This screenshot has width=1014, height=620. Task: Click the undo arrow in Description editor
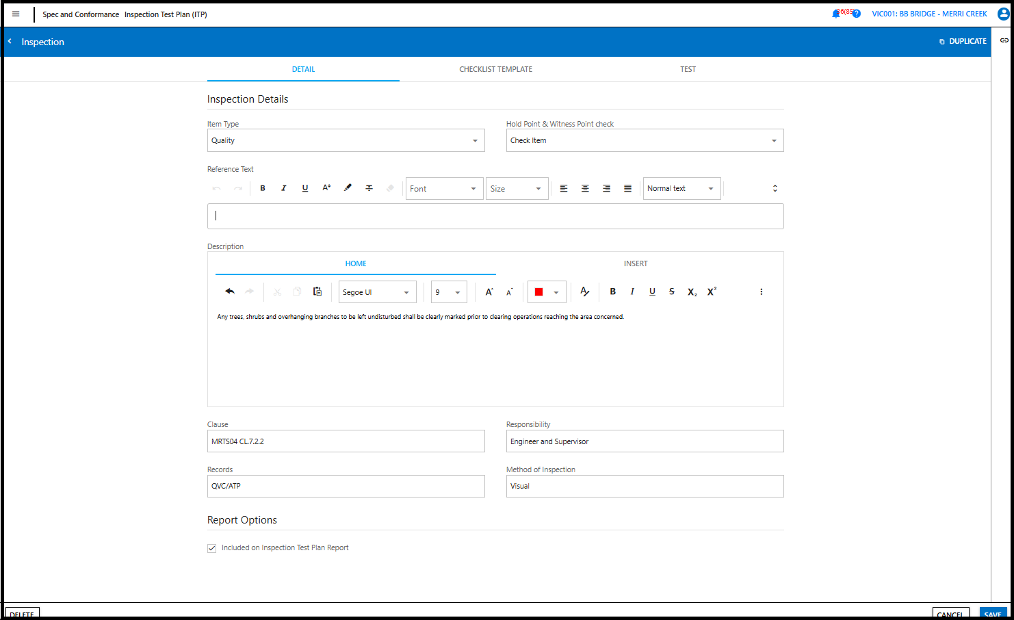tap(231, 291)
